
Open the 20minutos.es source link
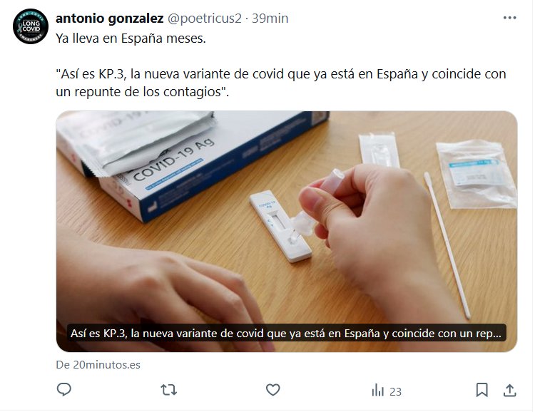98,364
